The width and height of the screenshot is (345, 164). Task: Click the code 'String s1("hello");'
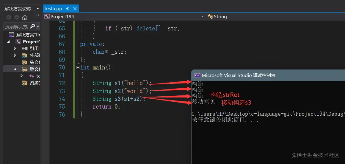pyautogui.click(x=122, y=83)
